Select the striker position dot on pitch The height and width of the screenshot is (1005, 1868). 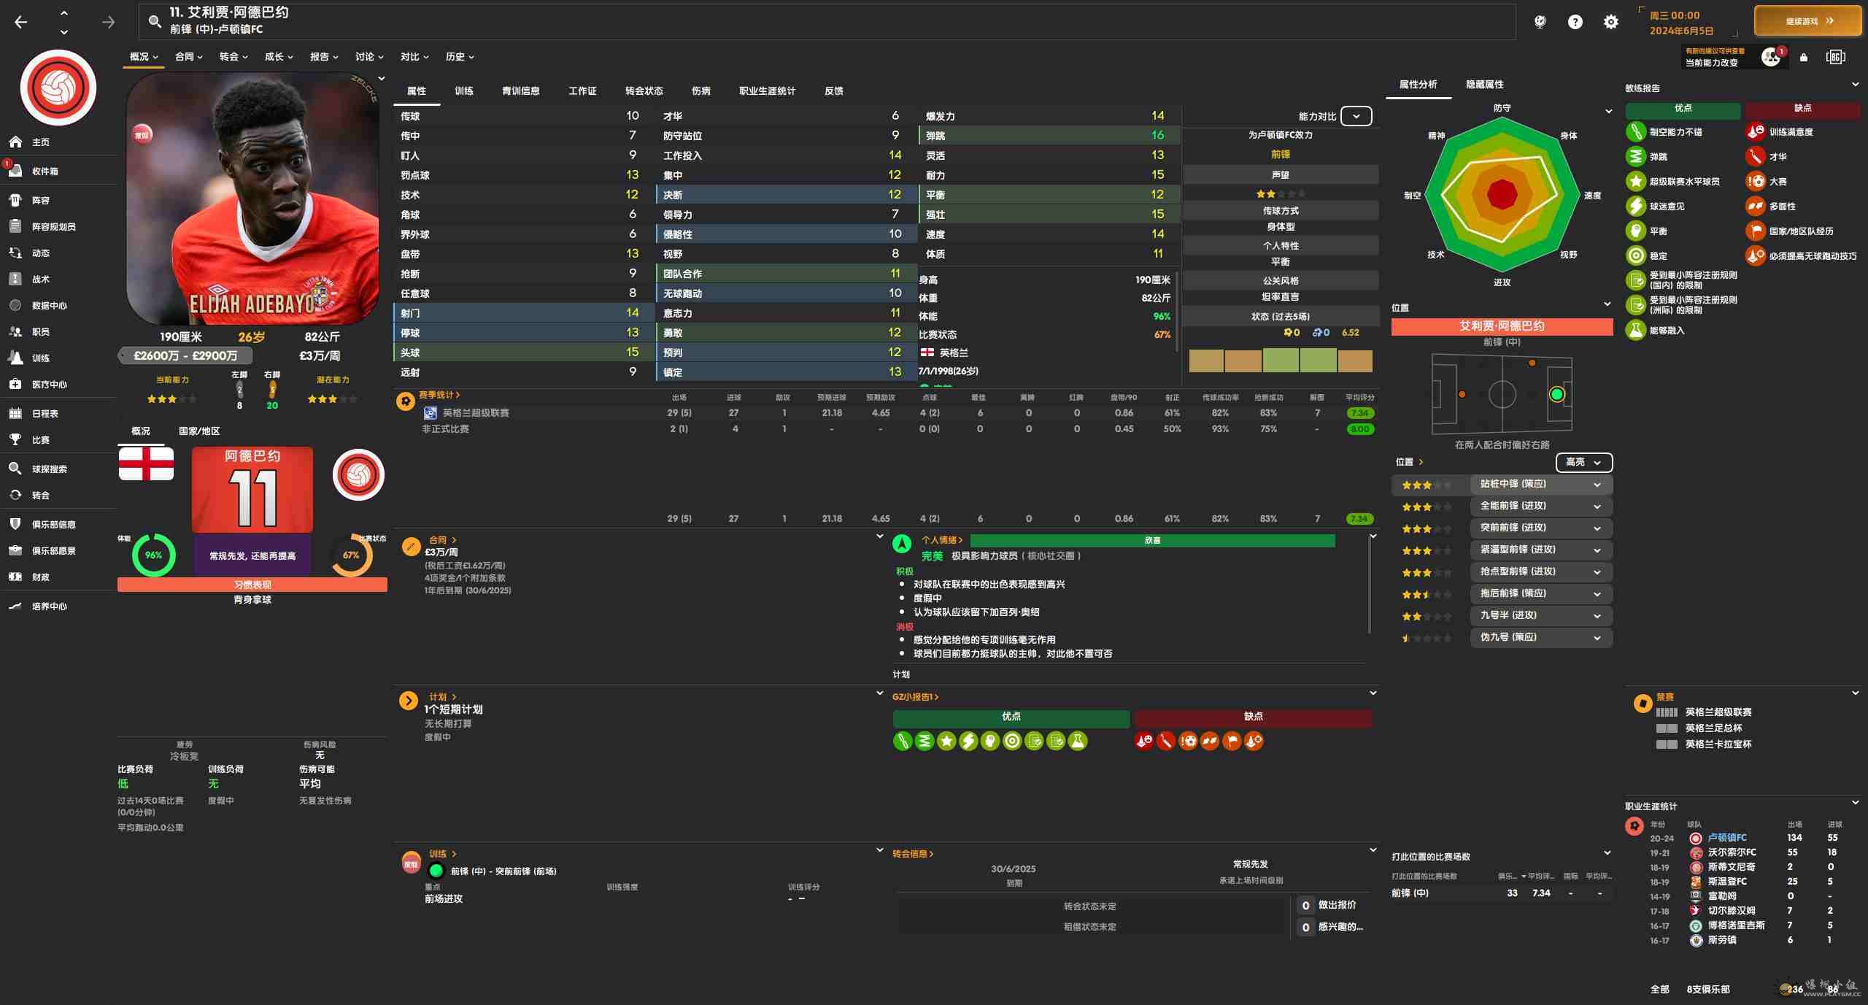[1556, 395]
